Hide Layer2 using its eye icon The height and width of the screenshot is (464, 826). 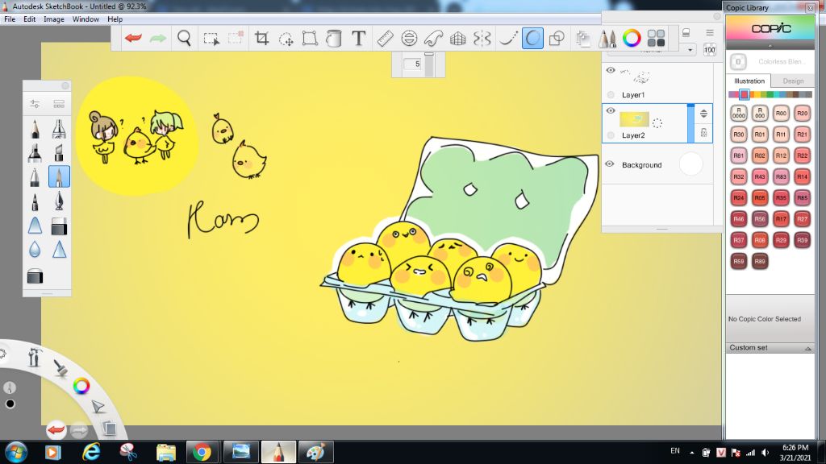click(611, 110)
